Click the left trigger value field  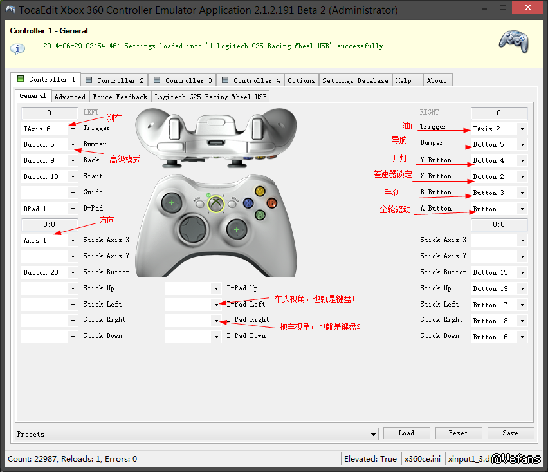[x=50, y=113]
